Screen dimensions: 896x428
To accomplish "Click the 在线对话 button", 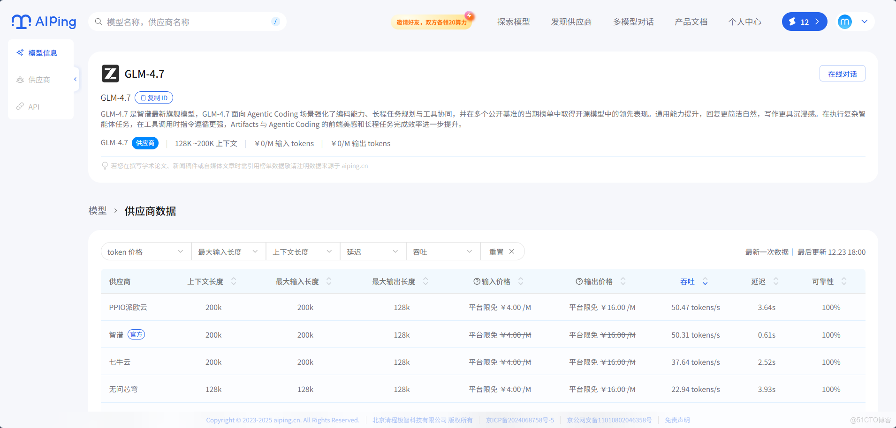I will coord(843,74).
